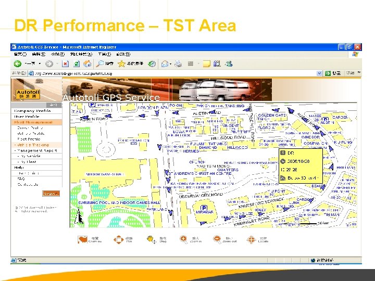Open Vehicle Profile in sidebar
This screenshot has width=375, height=281.
(31, 134)
